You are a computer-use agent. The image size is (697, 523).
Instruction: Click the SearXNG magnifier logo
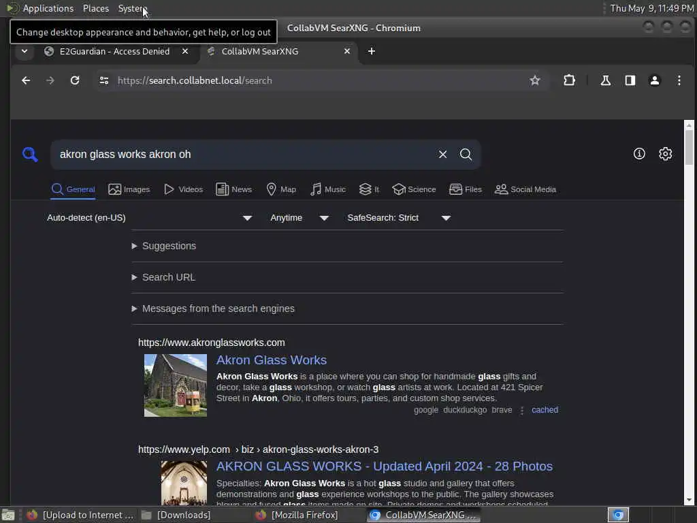point(30,155)
